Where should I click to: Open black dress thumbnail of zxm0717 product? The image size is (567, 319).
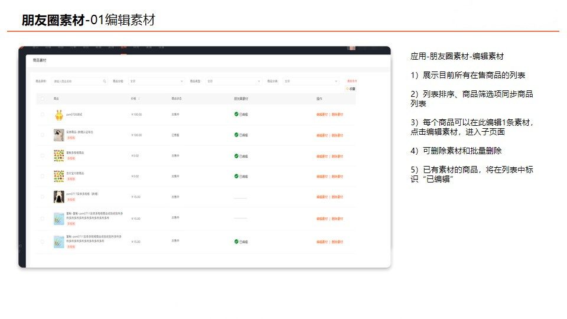coord(59,197)
